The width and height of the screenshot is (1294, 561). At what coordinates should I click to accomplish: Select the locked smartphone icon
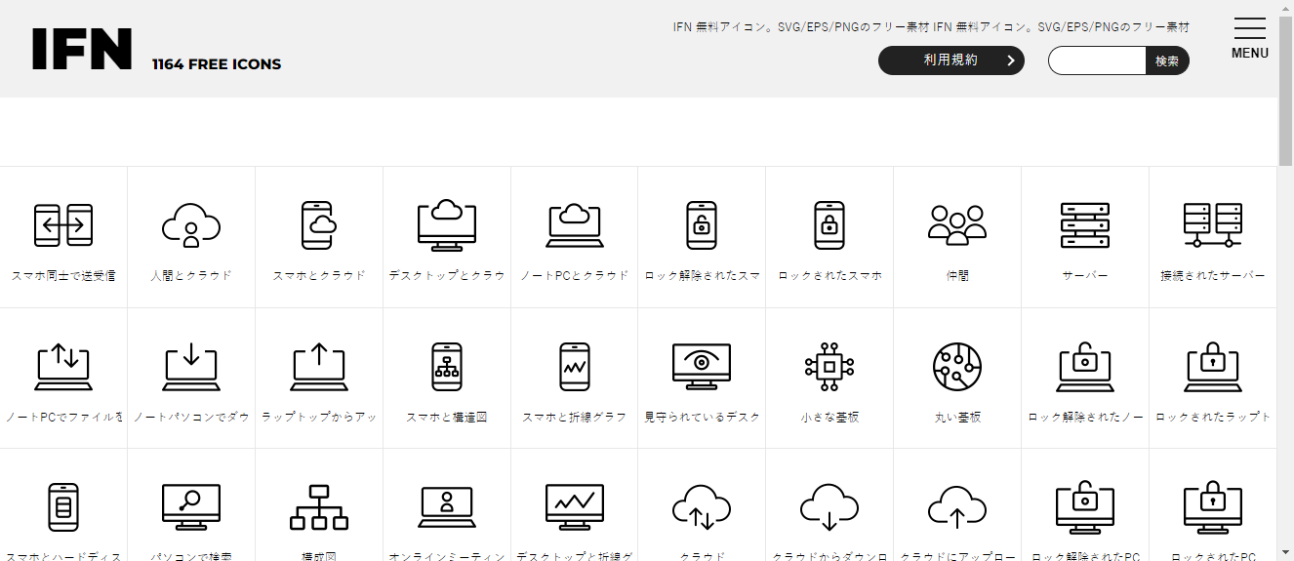point(829,225)
